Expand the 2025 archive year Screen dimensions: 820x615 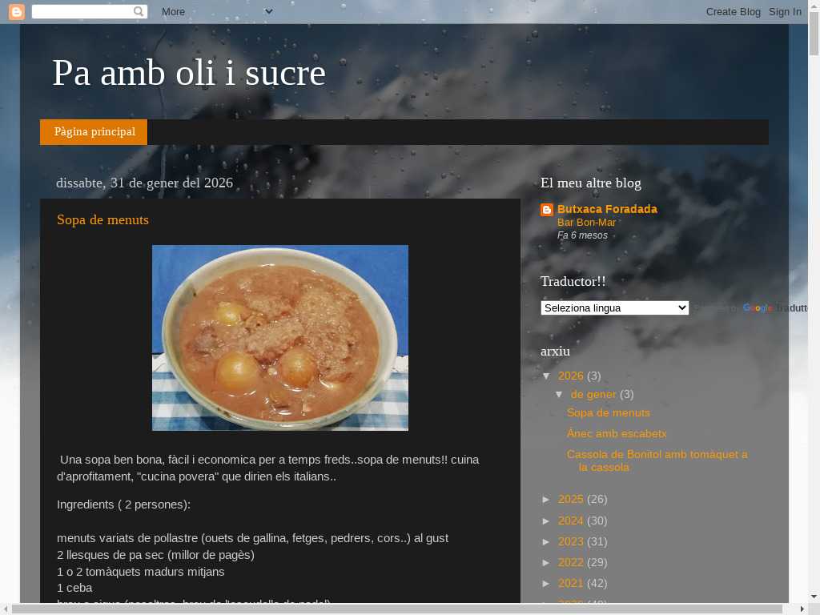tap(547, 500)
